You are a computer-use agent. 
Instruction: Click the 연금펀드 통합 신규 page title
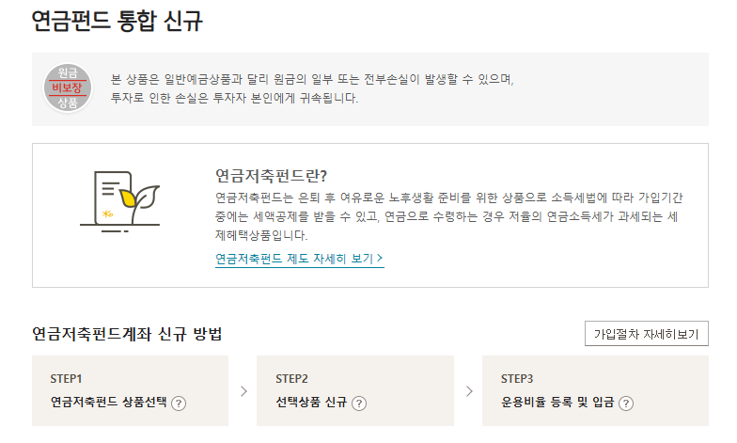(117, 21)
